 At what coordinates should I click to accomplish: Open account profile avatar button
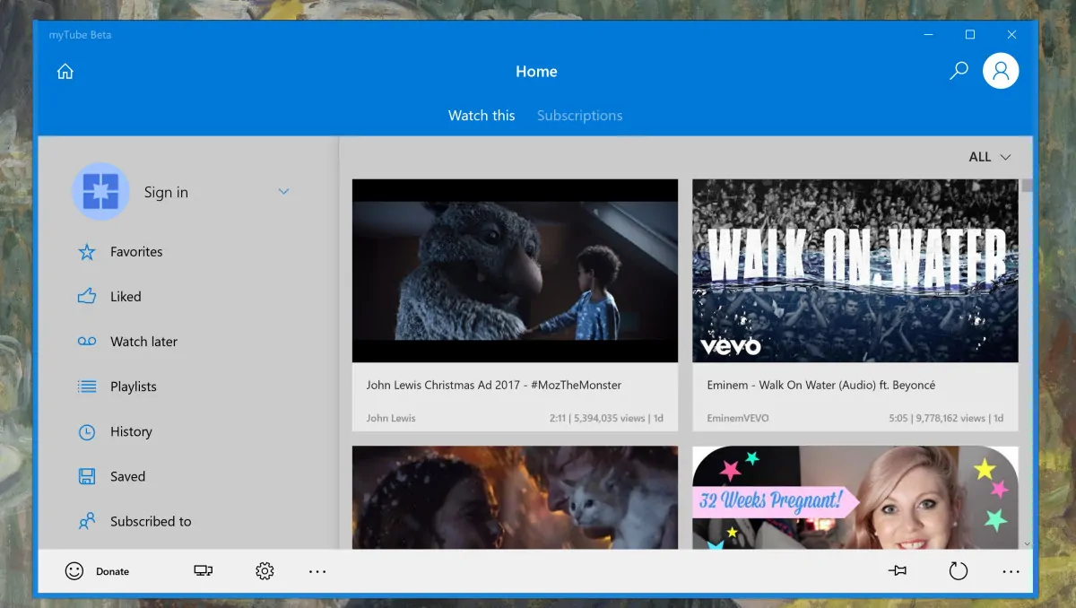pos(1001,71)
